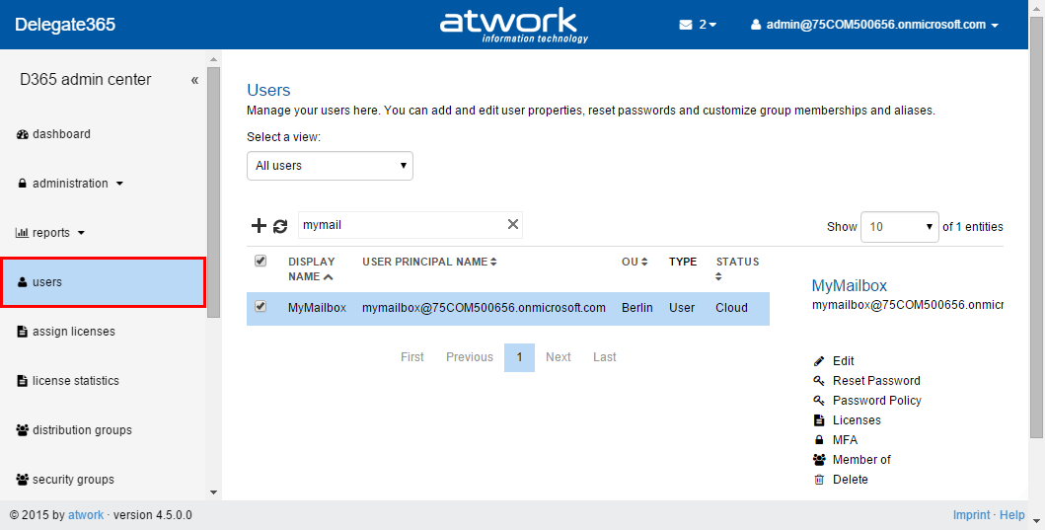1045x530 pixels.
Task: Click the Edit pencil action
Action: pyautogui.click(x=843, y=361)
